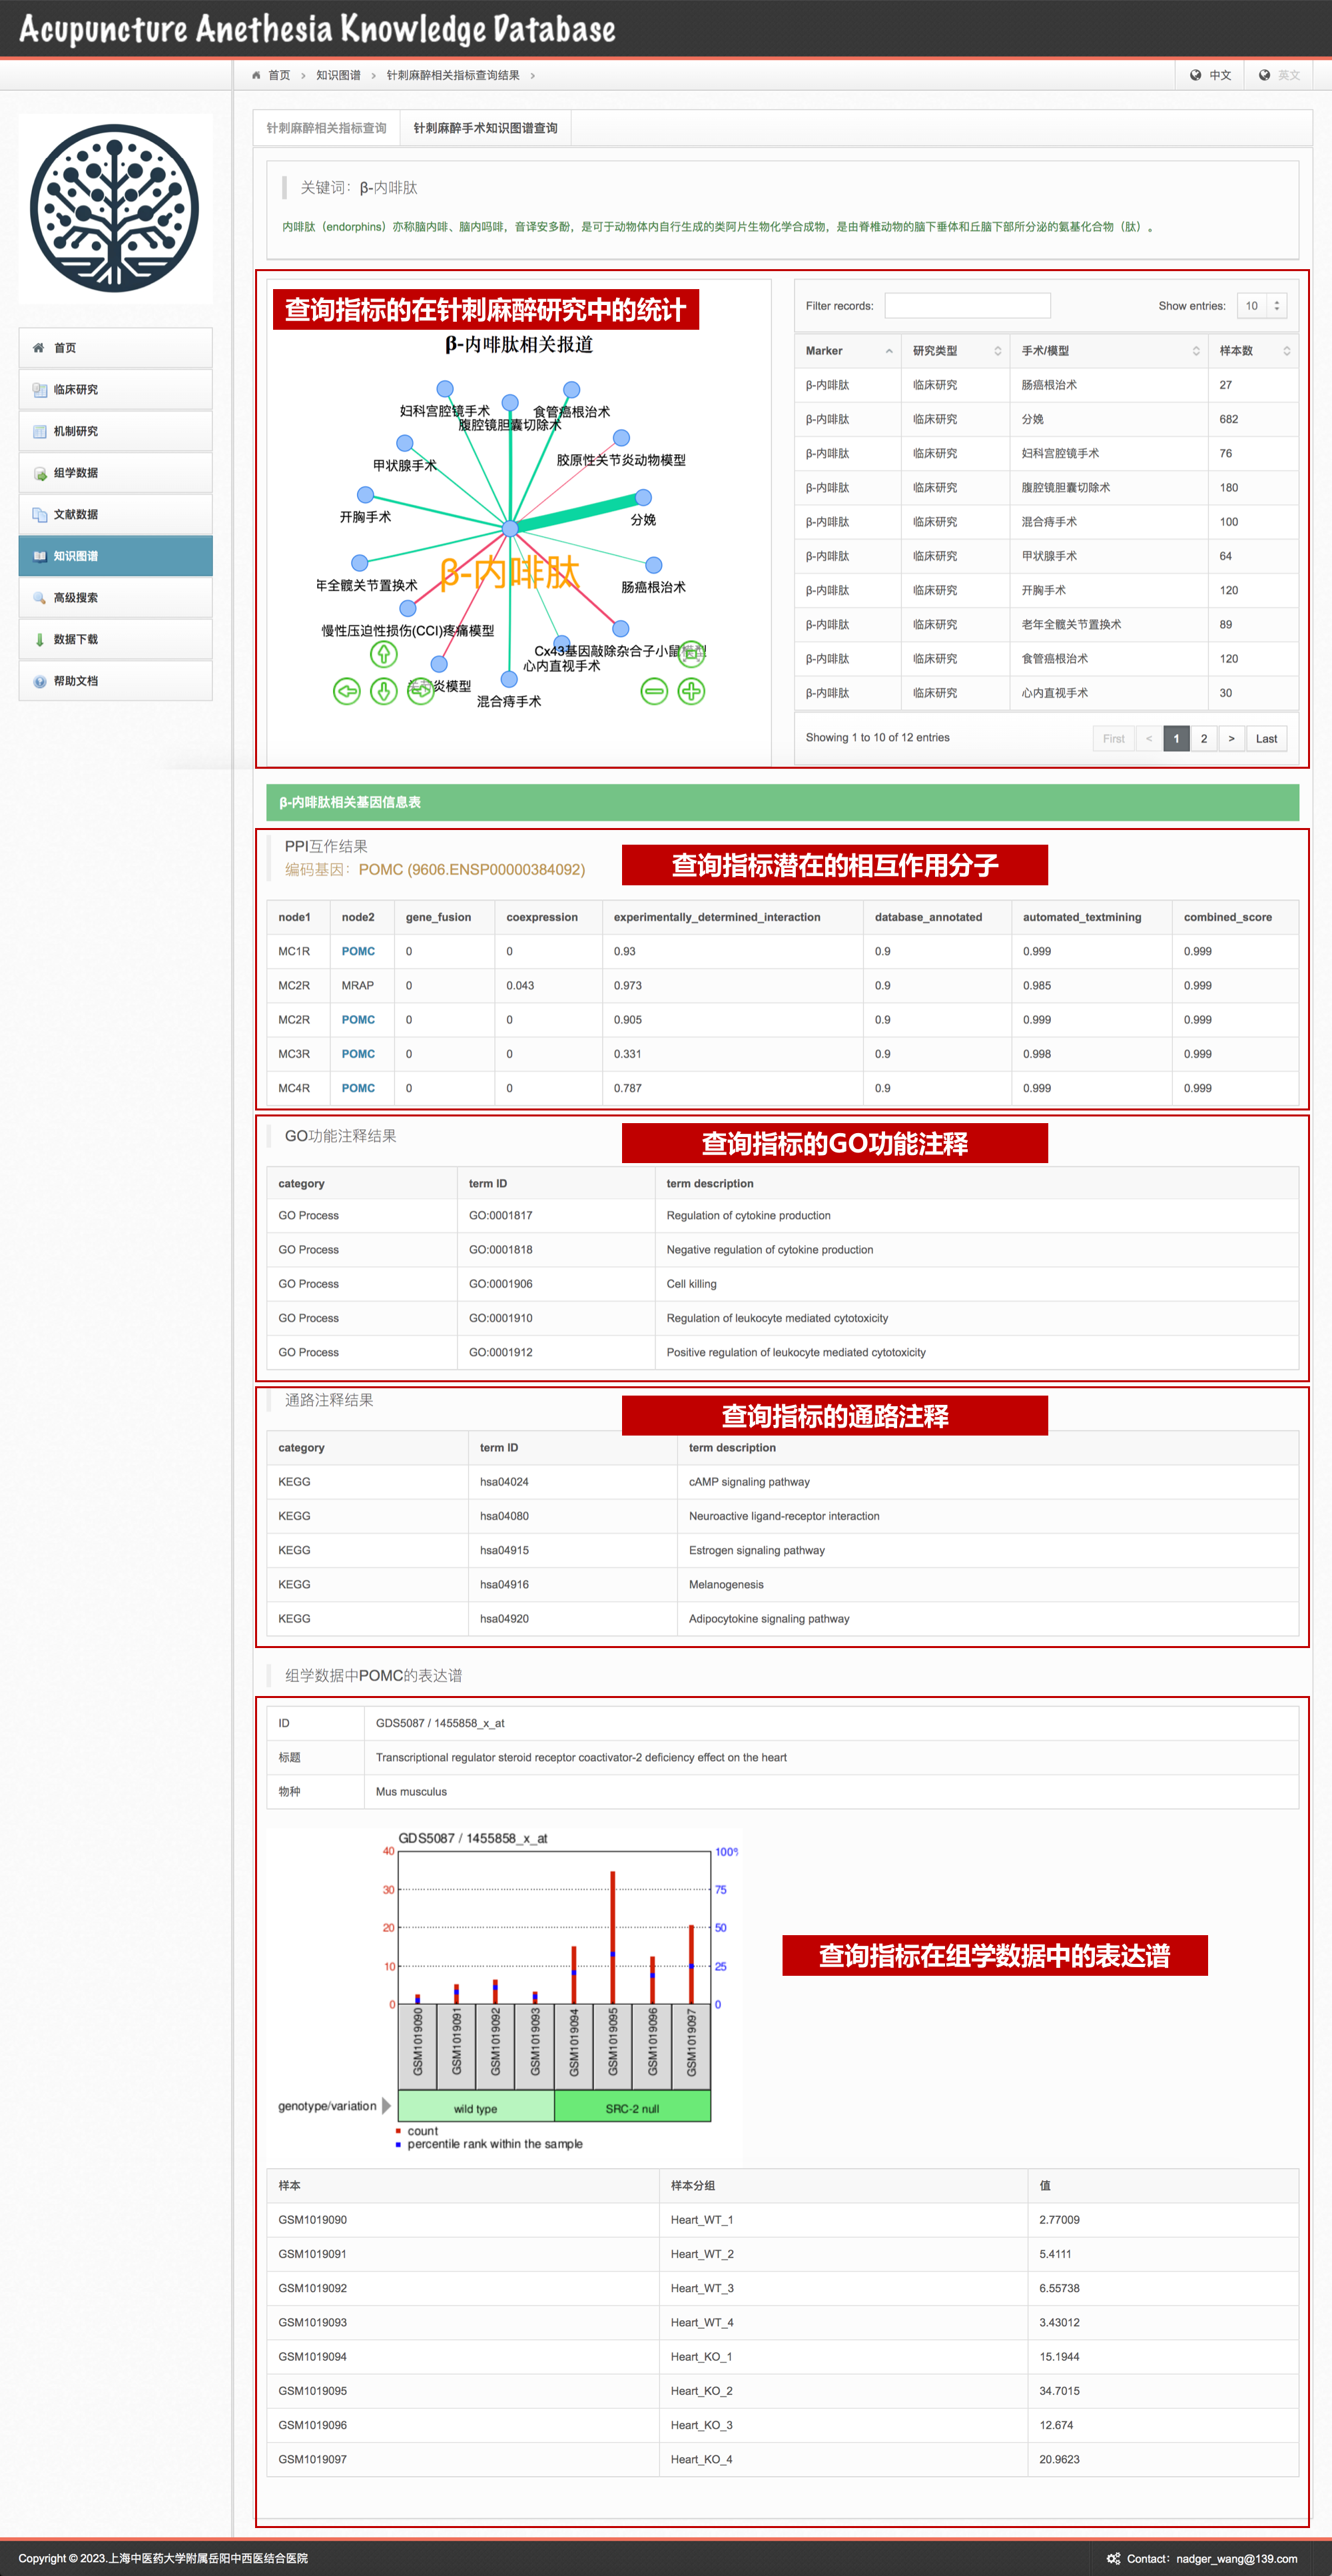Image resolution: width=1332 pixels, height=2576 pixels.
Task: Click the 分娩 node in graph
Action: [644, 497]
